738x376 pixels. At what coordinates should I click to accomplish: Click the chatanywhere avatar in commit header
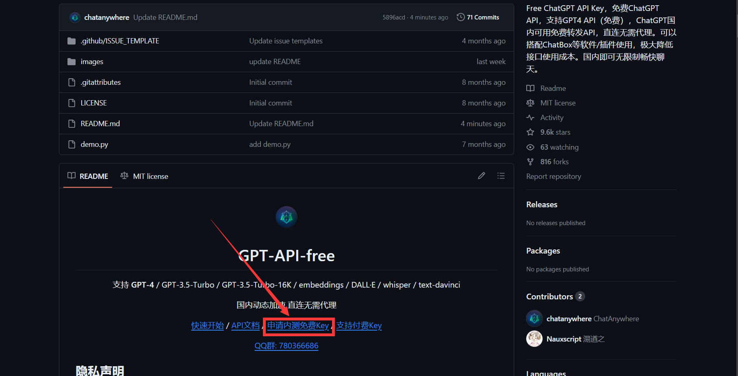(x=75, y=17)
